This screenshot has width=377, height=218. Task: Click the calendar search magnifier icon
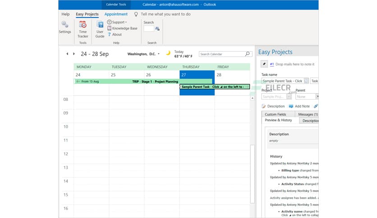pos(248,54)
